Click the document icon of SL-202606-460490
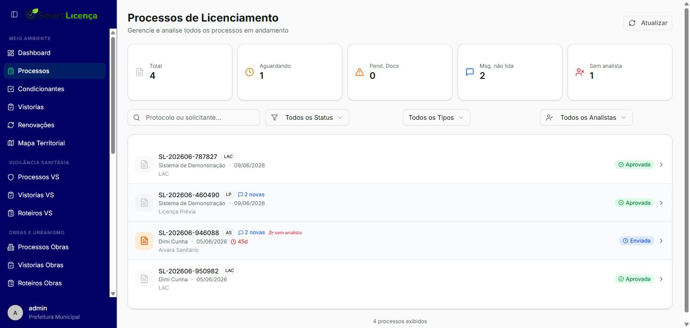The image size is (690, 328). coord(144,203)
